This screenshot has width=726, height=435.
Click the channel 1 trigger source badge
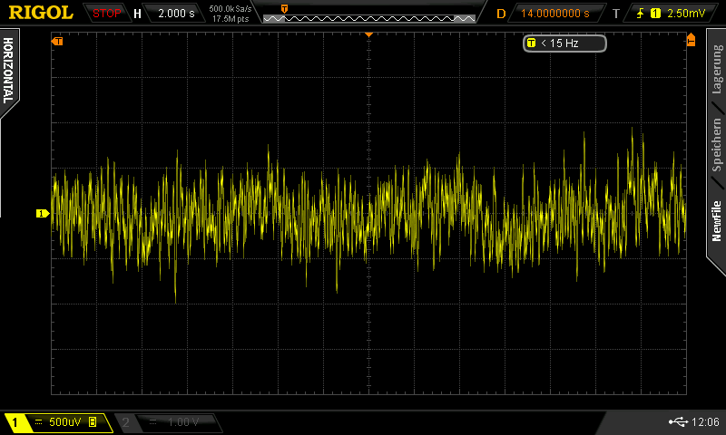pyautogui.click(x=655, y=14)
